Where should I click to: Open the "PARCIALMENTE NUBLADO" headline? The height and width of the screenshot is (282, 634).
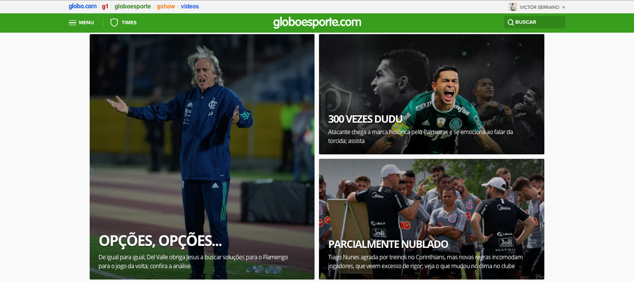tap(388, 244)
